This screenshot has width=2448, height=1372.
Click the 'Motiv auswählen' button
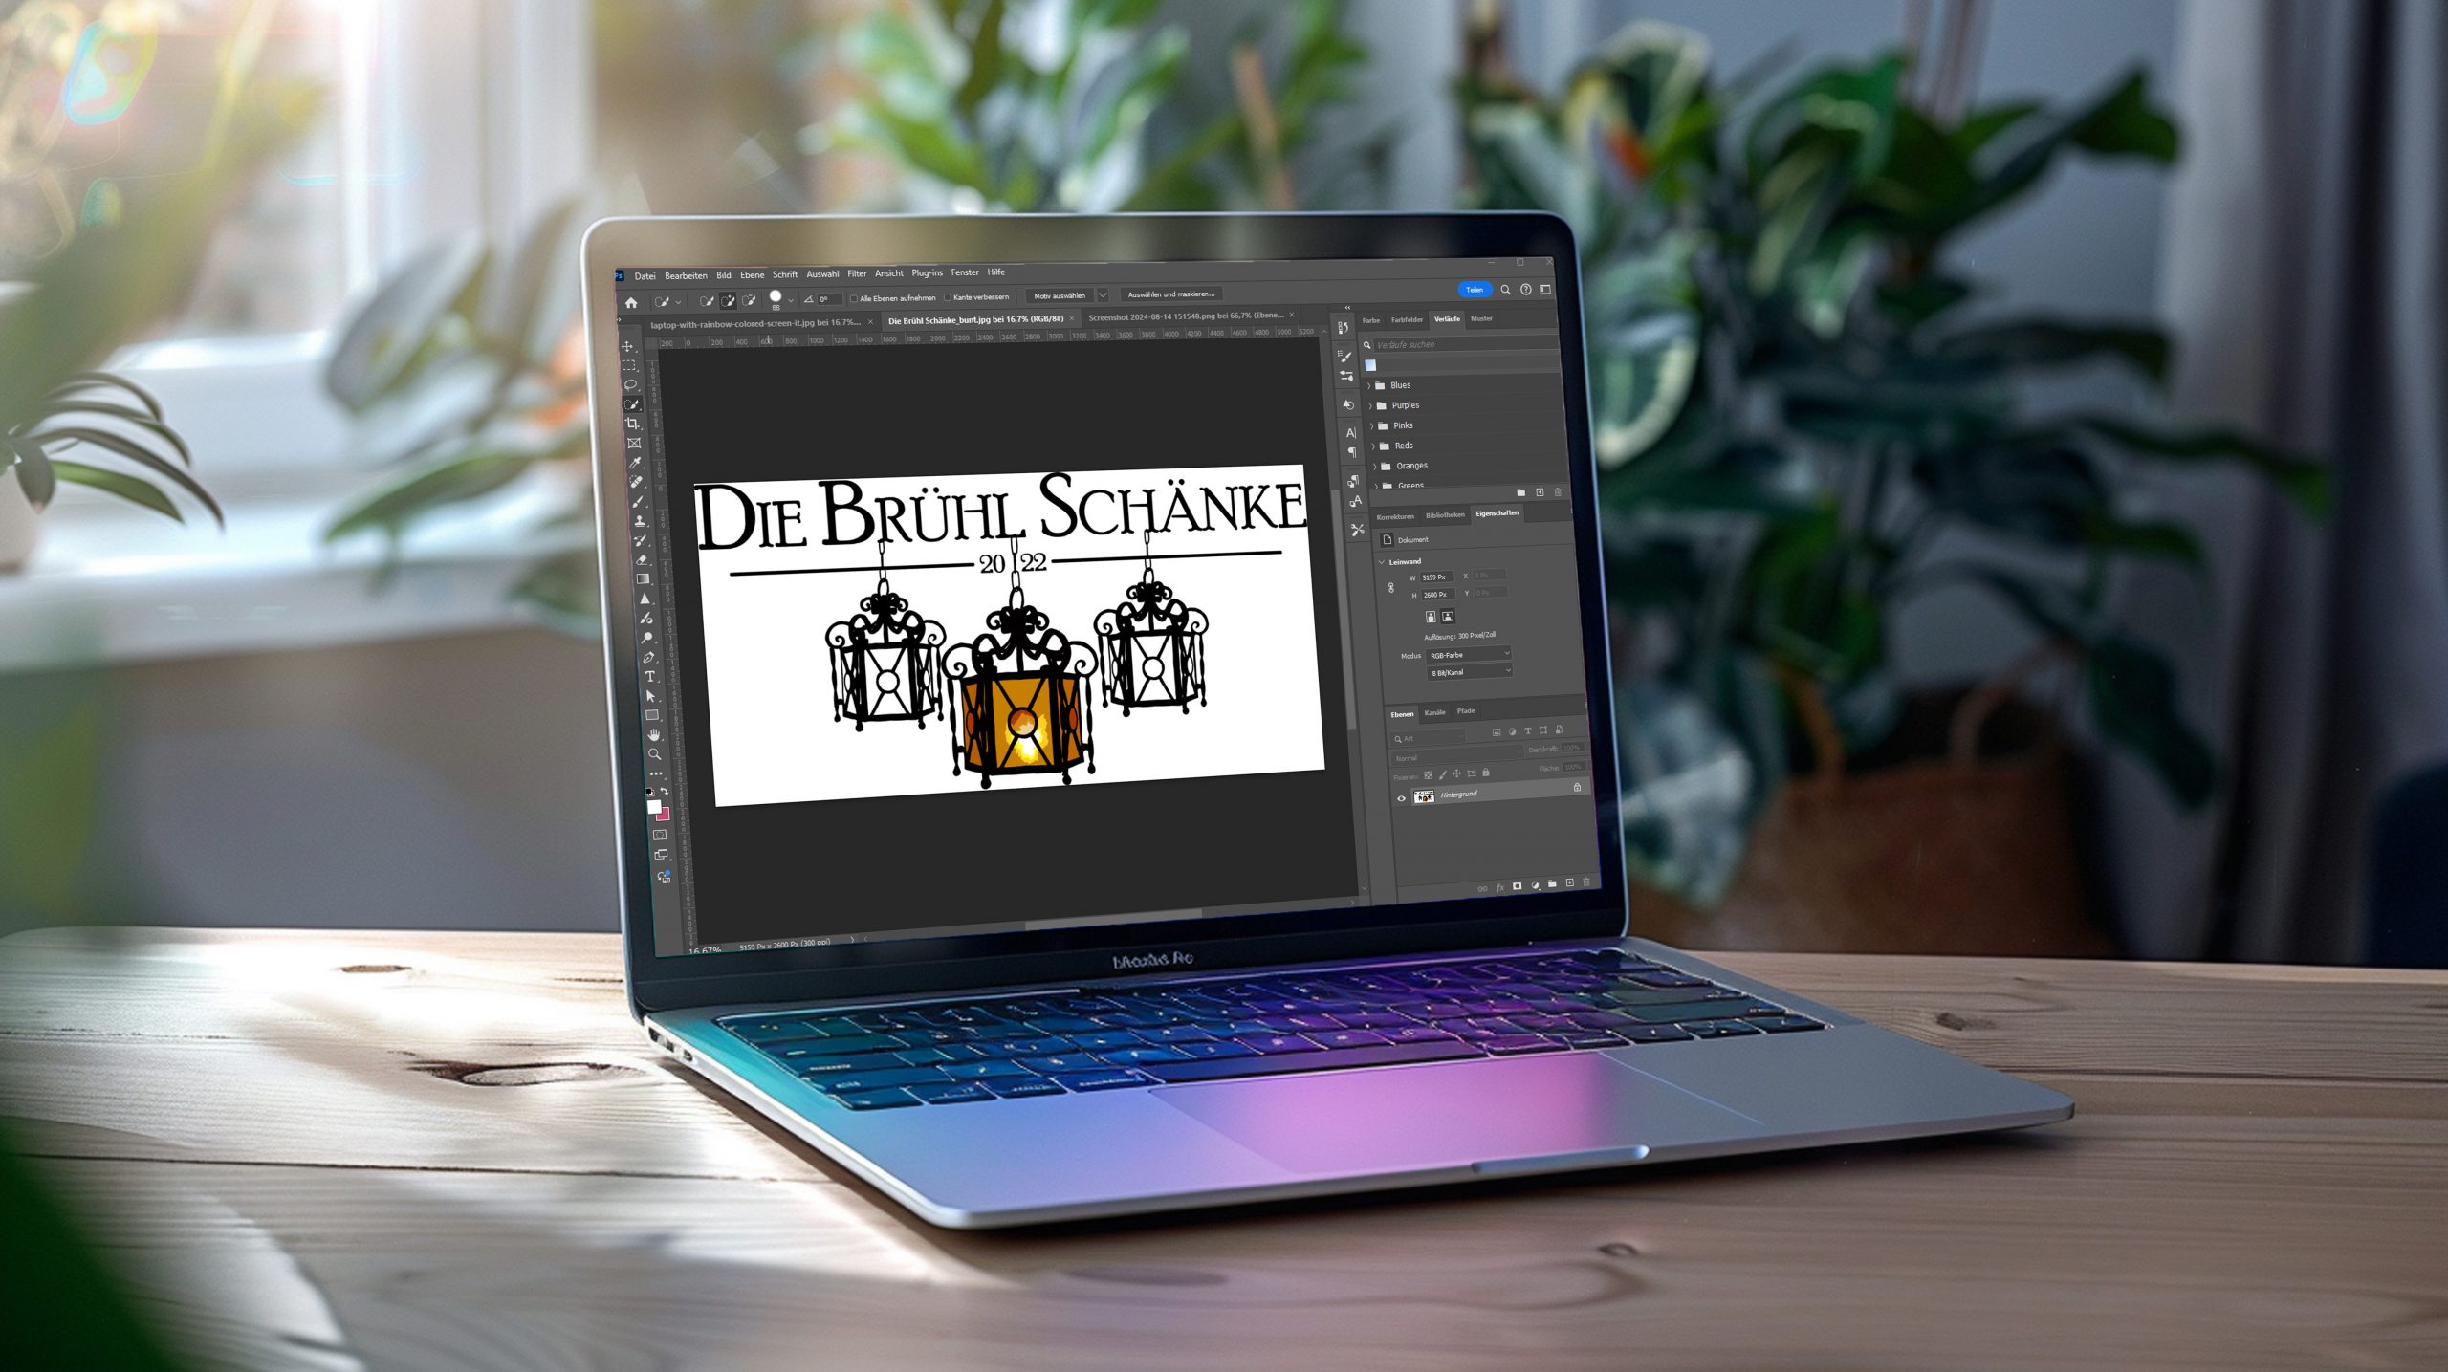coord(1060,295)
